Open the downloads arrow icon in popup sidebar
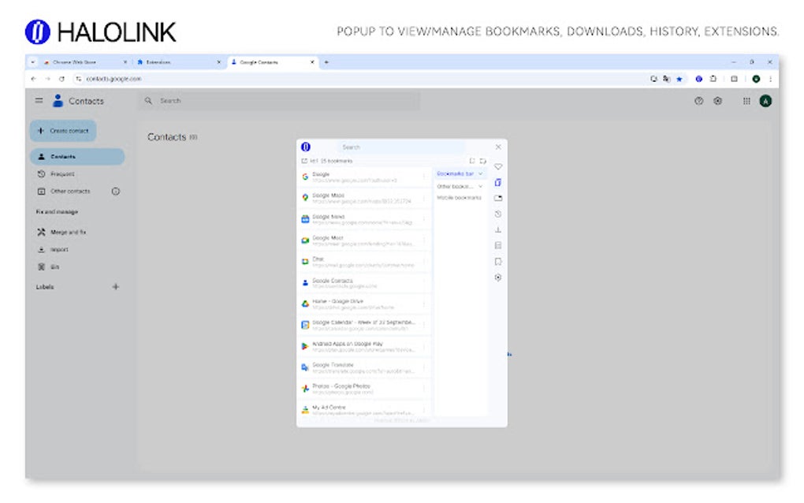Viewport: 804px width, 503px height. point(498,229)
